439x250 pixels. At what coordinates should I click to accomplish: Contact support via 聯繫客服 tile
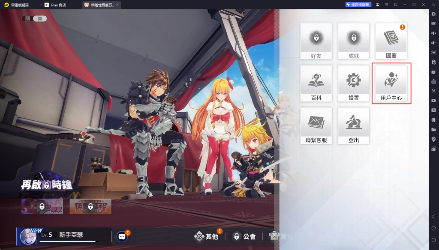point(316,125)
